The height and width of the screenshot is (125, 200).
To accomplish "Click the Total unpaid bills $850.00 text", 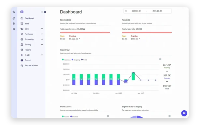I will [132, 29].
